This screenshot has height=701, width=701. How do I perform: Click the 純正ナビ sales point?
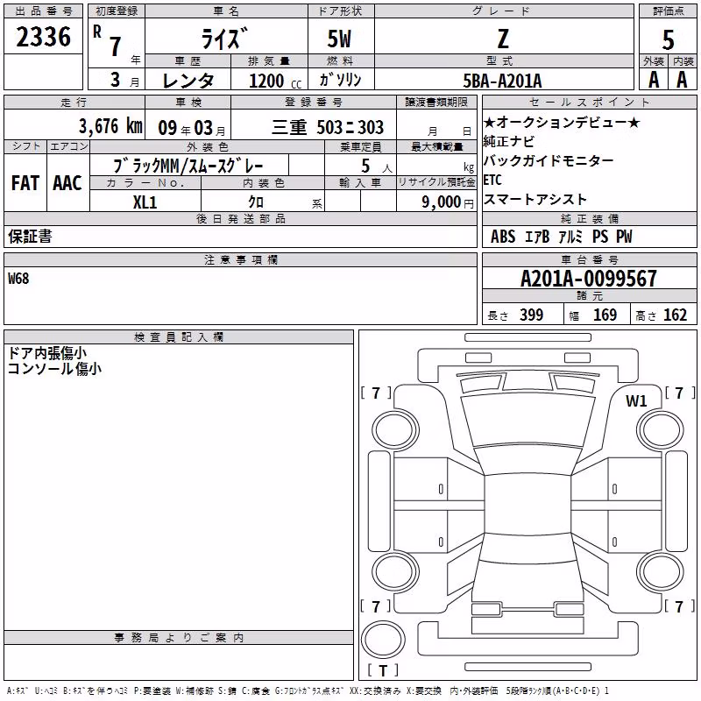click(x=509, y=141)
